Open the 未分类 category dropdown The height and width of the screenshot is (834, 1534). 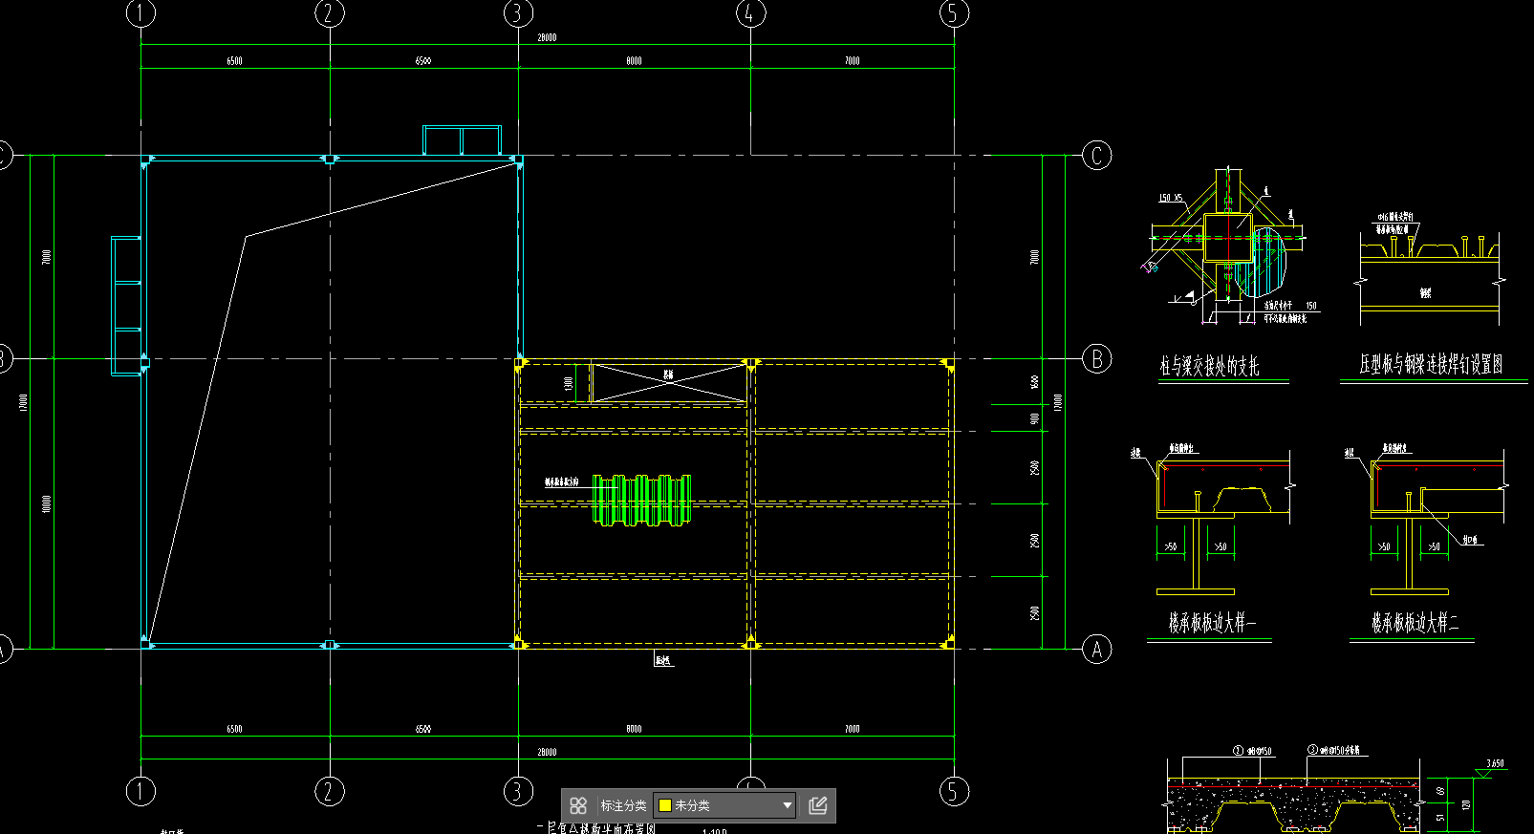[x=724, y=805]
